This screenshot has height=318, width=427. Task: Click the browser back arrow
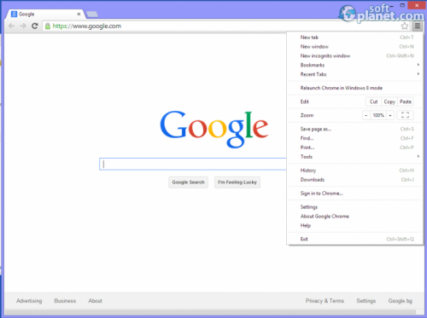[x=12, y=26]
